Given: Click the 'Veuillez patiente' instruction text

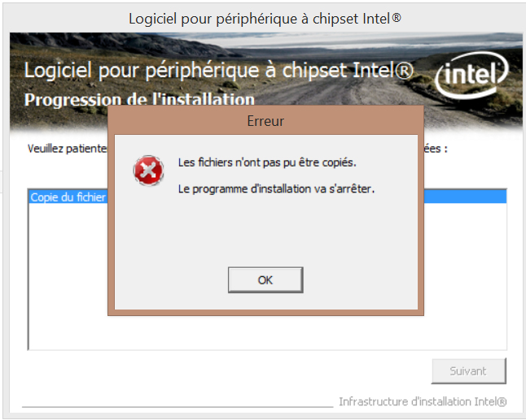Looking at the screenshot, I should click(x=67, y=148).
